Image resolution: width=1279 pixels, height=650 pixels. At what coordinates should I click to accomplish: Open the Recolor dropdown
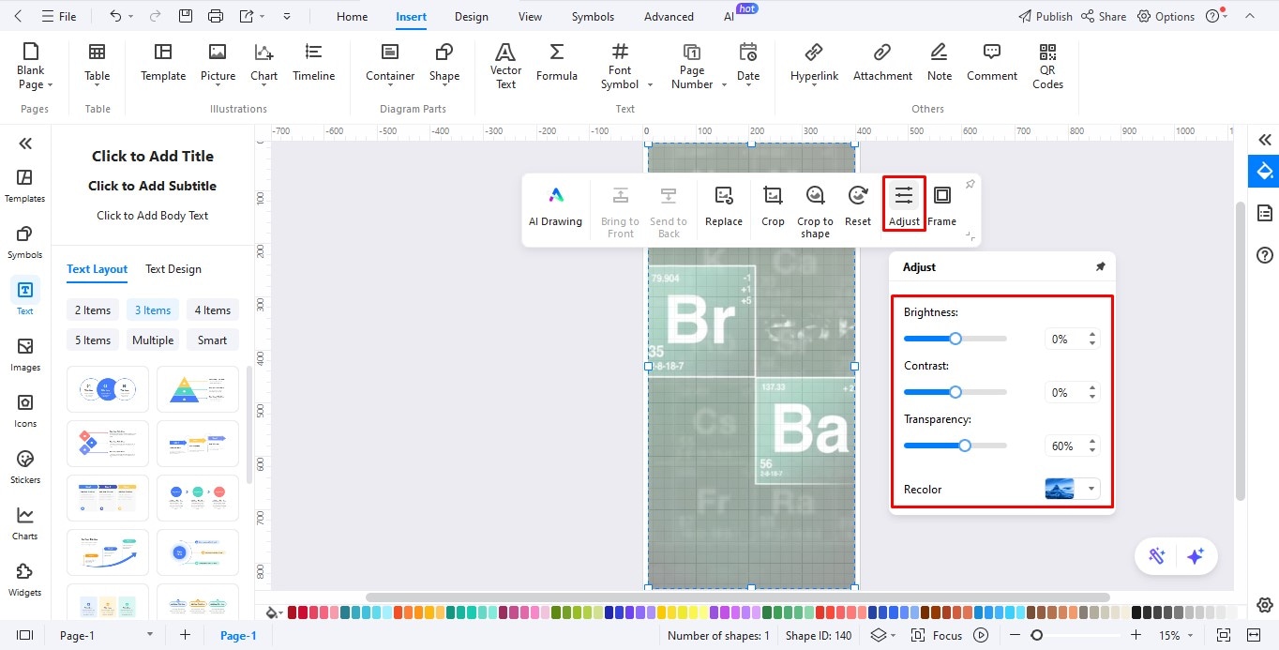coord(1091,489)
